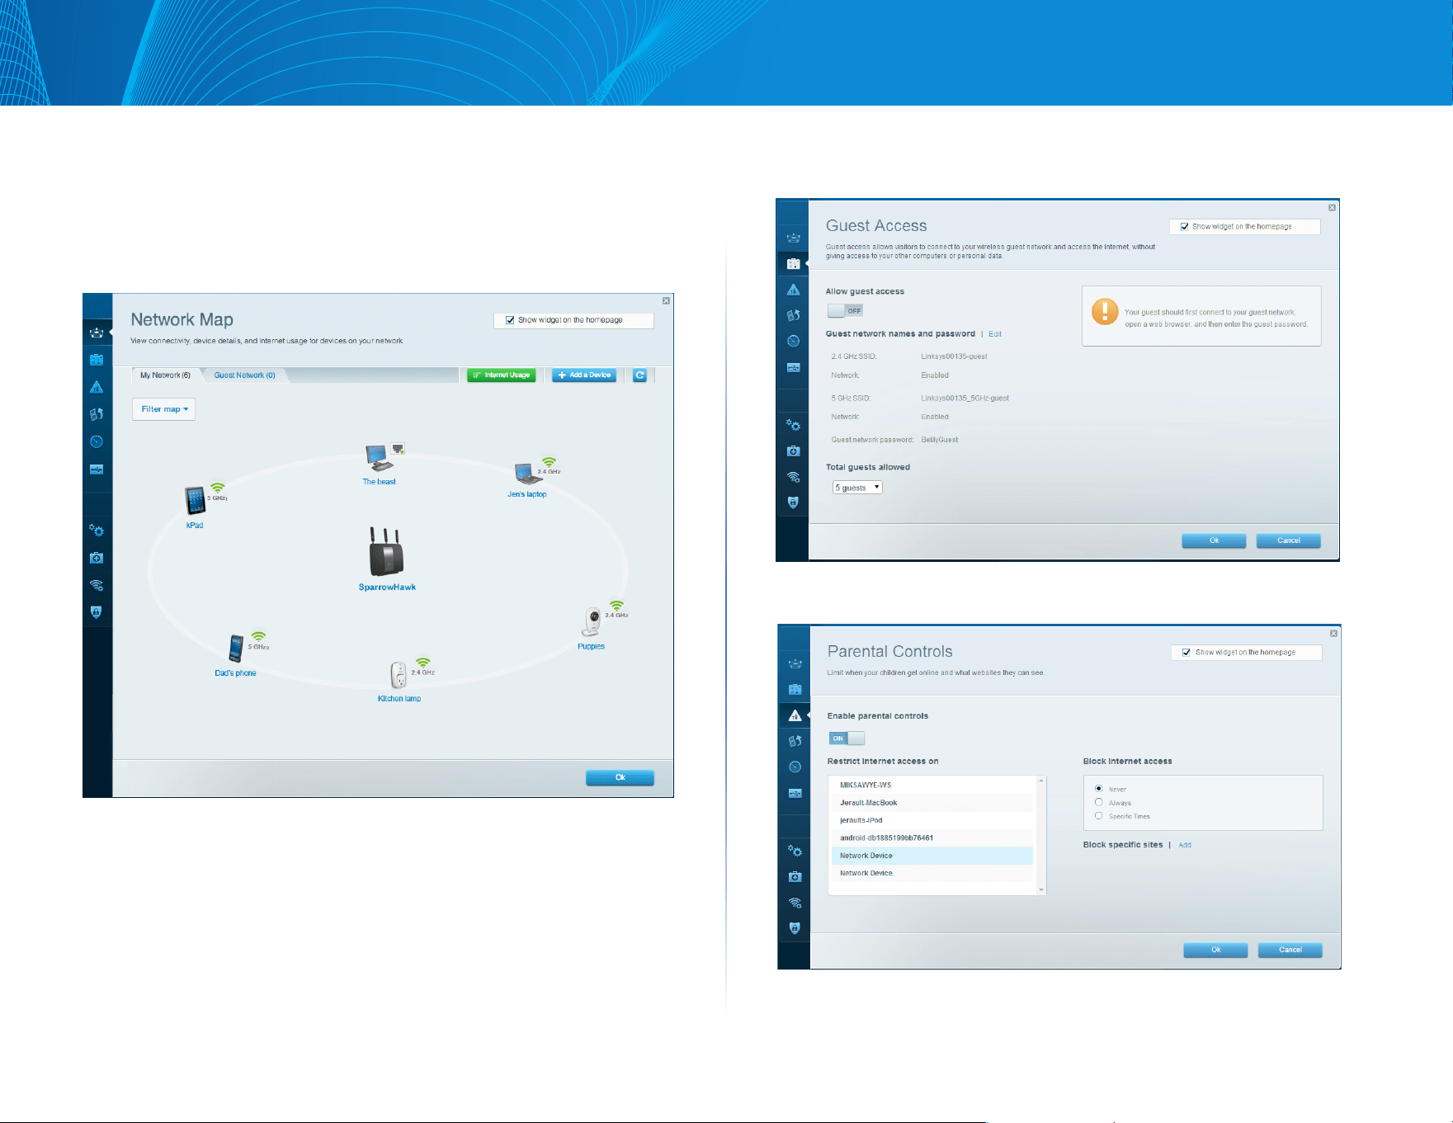Select the Kitchen lamp smart plug icon
This screenshot has height=1123, width=1453.
pyautogui.click(x=399, y=675)
